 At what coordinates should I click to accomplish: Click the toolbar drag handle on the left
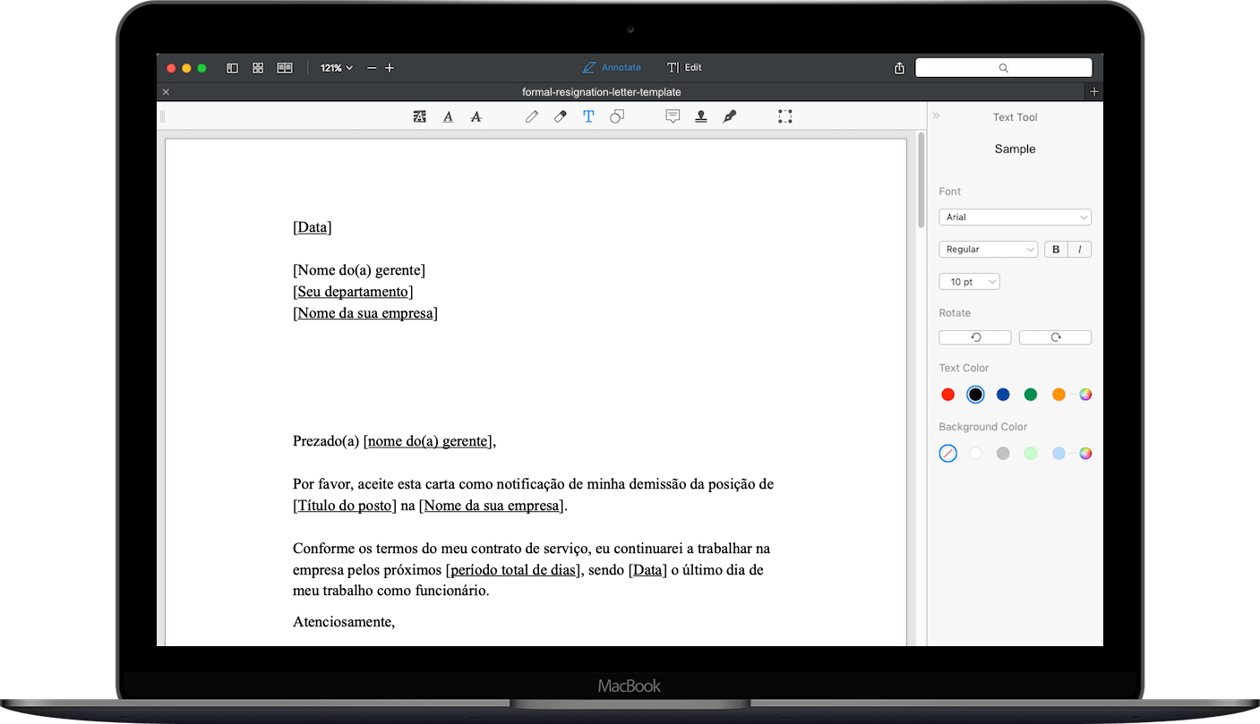click(x=163, y=116)
